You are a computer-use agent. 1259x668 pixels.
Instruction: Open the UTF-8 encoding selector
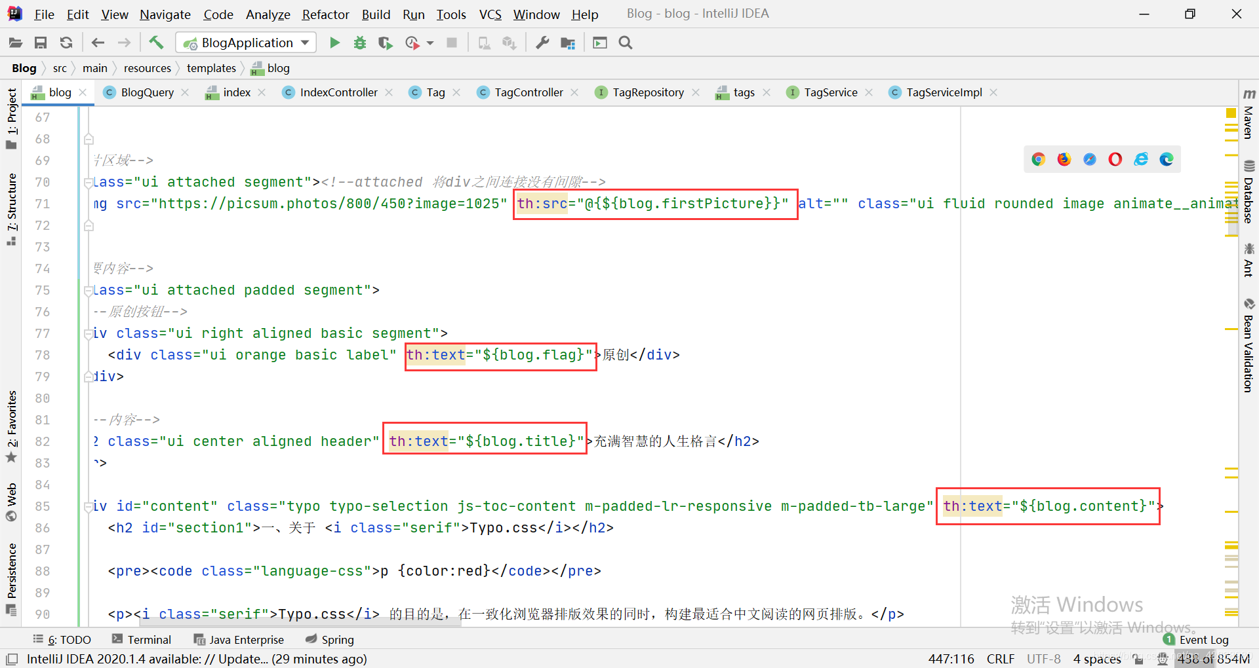[1043, 659]
